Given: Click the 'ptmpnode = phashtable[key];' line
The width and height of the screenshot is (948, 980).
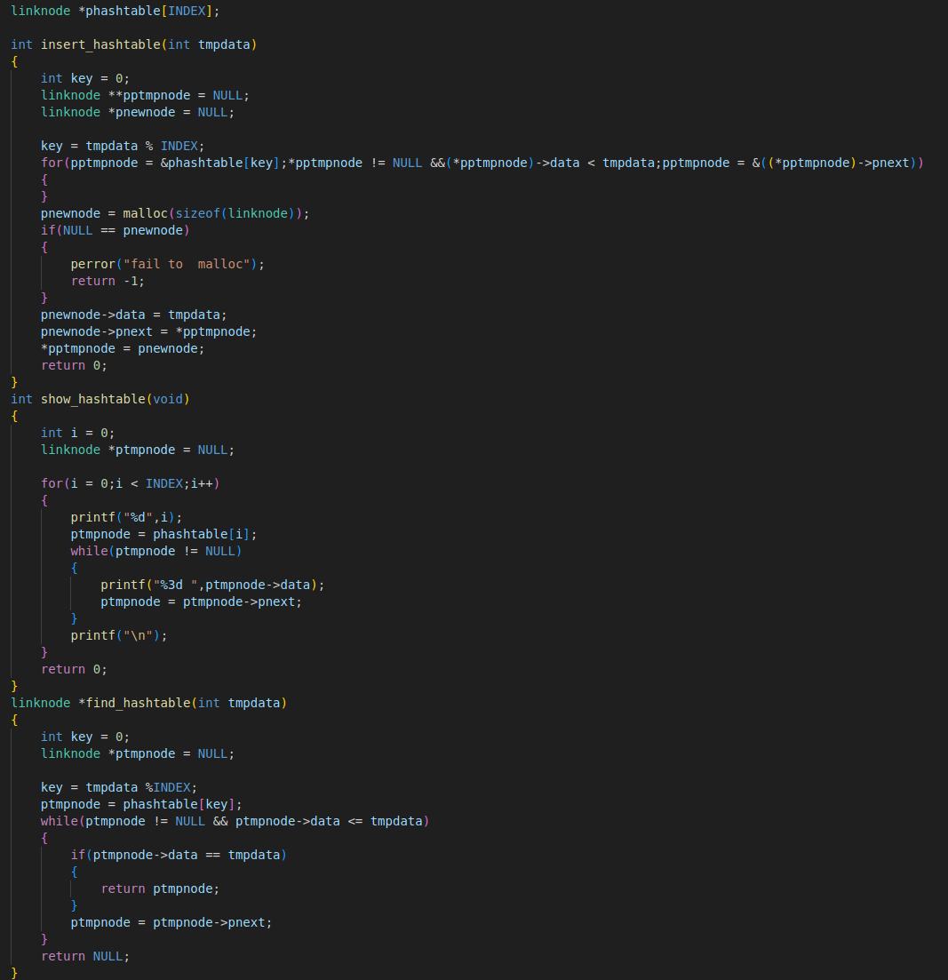Looking at the screenshot, I should pyautogui.click(x=141, y=804).
